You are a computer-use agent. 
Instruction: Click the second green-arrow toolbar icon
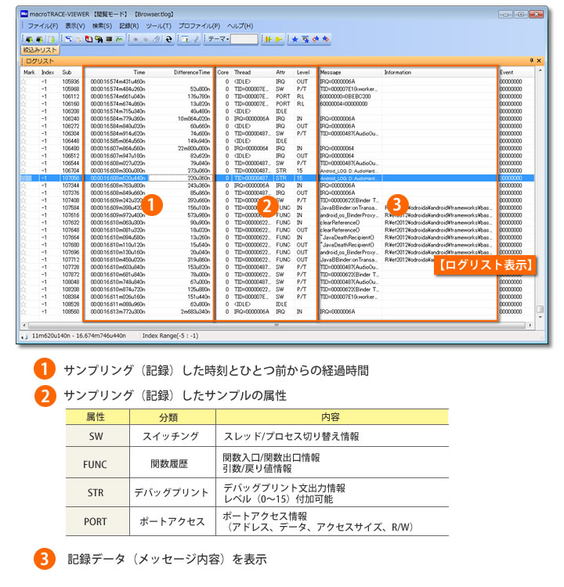(39, 39)
